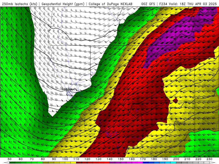Click the 50 knot scale label
The width and height of the screenshot is (219, 164).
tap(9, 159)
